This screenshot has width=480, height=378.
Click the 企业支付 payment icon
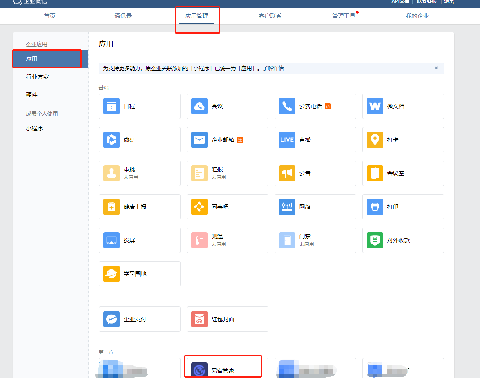112,319
